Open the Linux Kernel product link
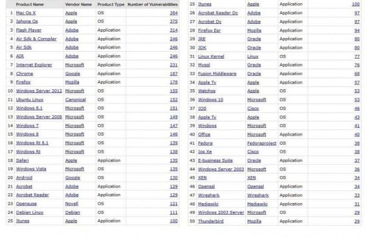367x238 pixels. [210, 56]
